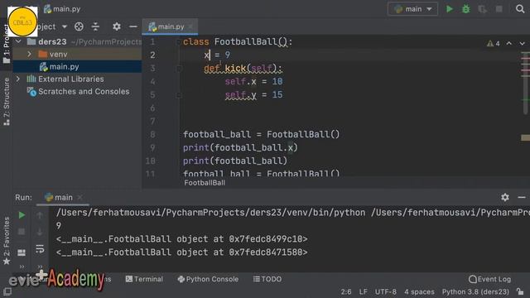Collapse all in Project panel

click(96, 26)
